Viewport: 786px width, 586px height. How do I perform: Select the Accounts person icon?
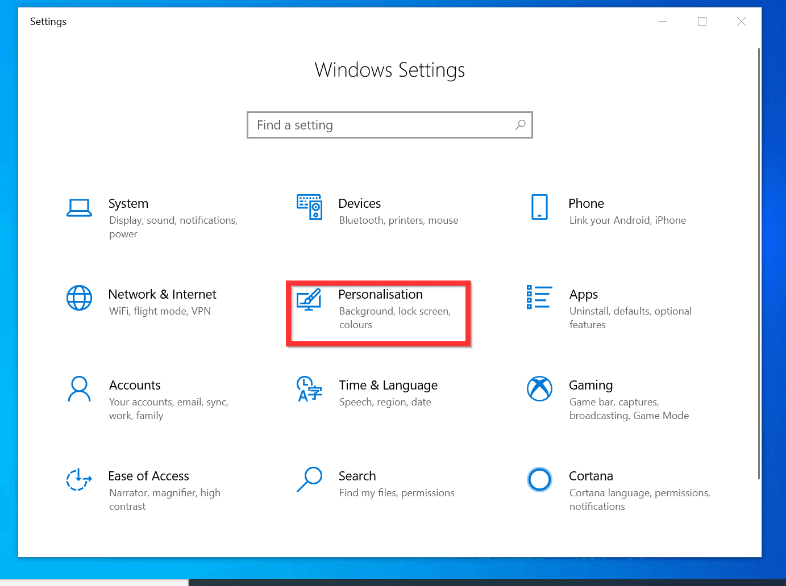(x=79, y=389)
